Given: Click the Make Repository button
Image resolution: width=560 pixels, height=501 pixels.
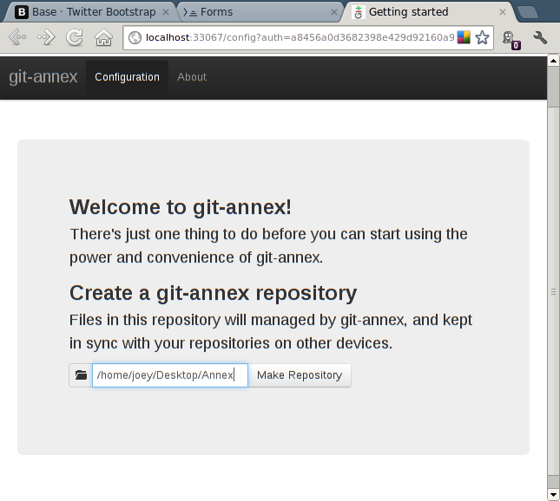Looking at the screenshot, I should point(300,375).
